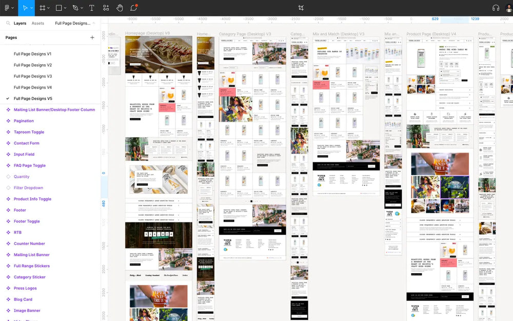Switch to the Assets tab
The width and height of the screenshot is (513, 321).
[x=37, y=23]
